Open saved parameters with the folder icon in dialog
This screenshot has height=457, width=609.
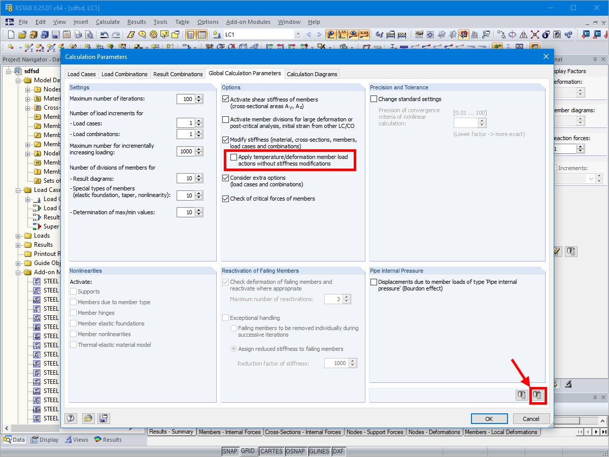pyautogui.click(x=87, y=418)
